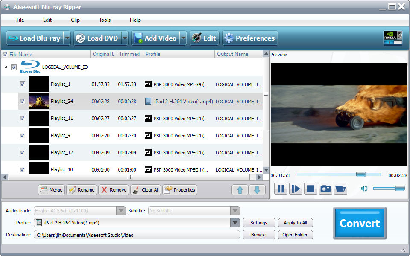Open the Clip menu
Screen dimensions: 410x256
(75, 20)
